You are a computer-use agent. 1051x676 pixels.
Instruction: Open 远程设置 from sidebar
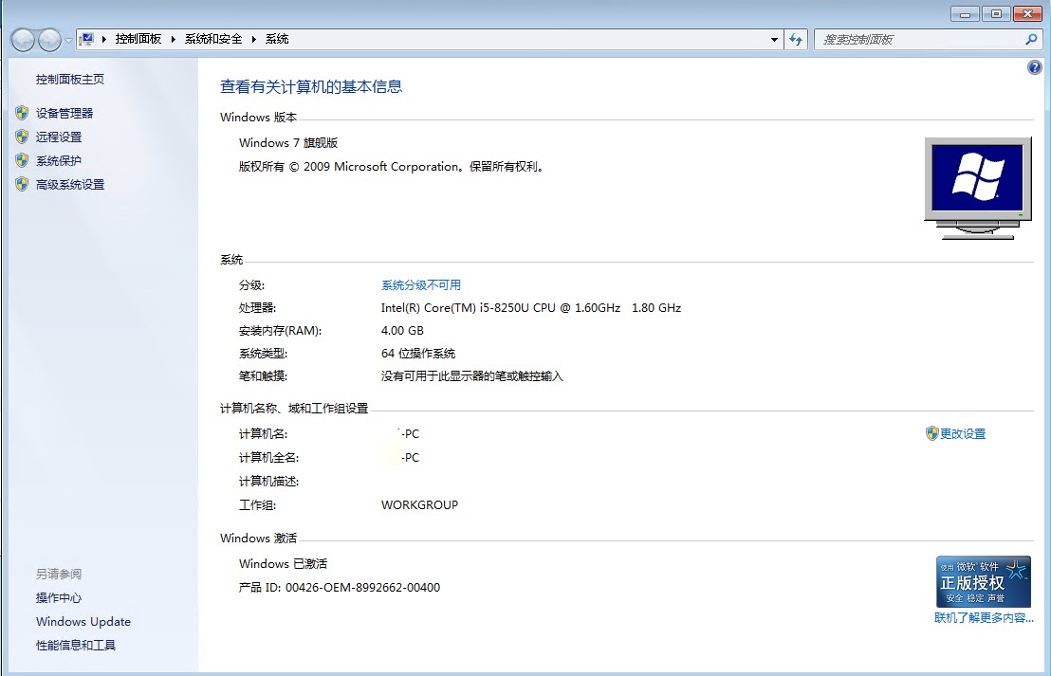58,137
